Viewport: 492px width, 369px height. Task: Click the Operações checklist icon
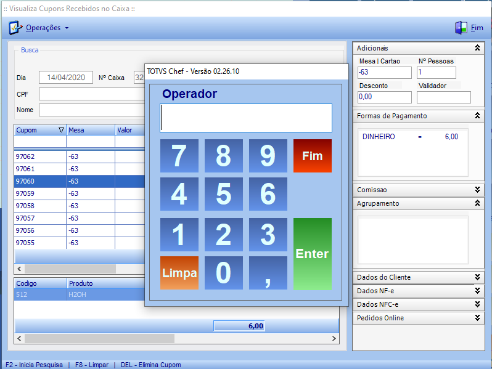pos(15,28)
